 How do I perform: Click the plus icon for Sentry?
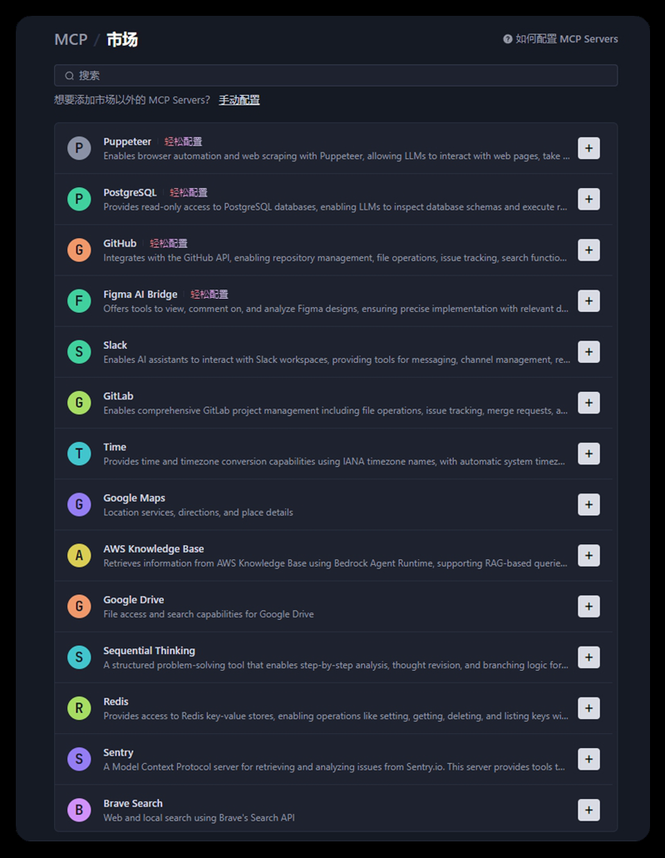pyautogui.click(x=589, y=759)
